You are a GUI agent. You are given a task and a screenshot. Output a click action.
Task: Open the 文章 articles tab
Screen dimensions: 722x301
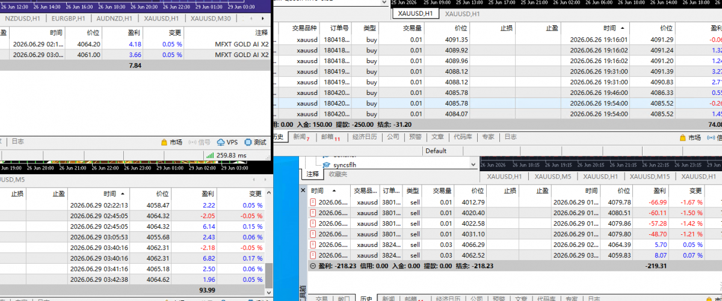point(438,137)
